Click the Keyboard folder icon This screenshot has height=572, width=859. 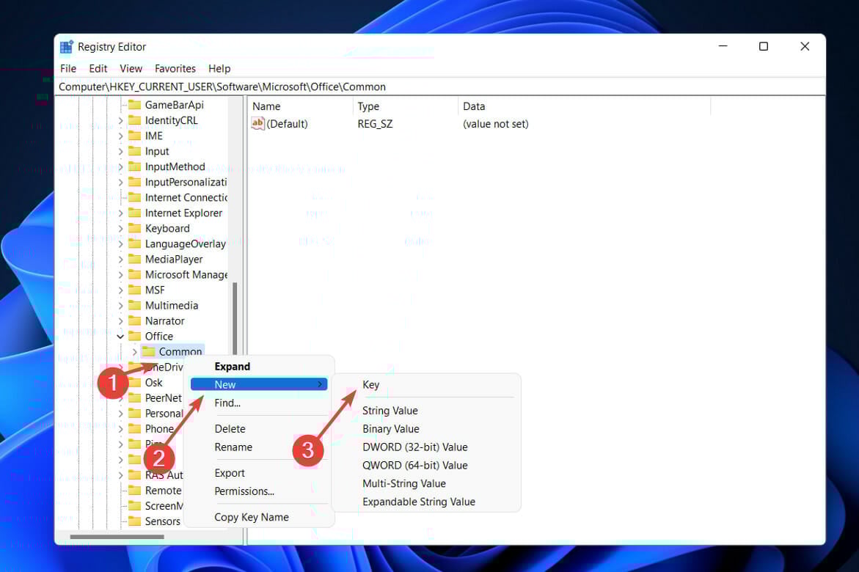coord(135,228)
